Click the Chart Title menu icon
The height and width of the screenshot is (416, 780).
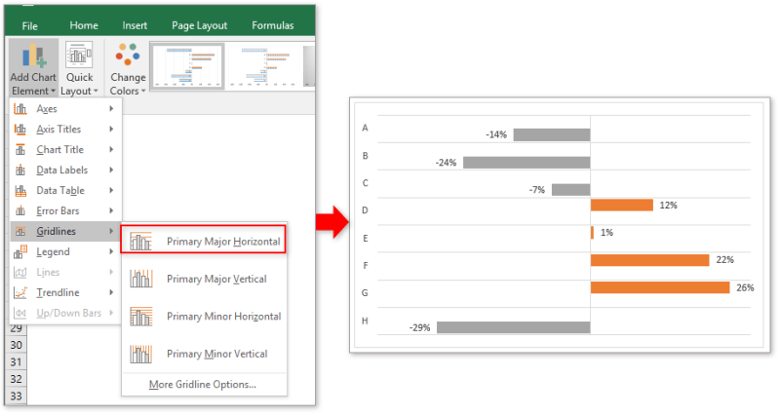click(x=20, y=150)
